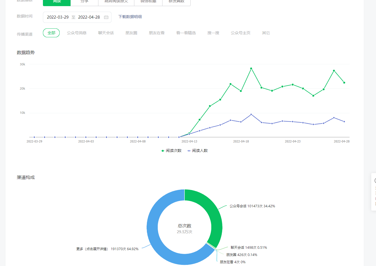Select the 搜一搜 channel filter

(x=213, y=33)
